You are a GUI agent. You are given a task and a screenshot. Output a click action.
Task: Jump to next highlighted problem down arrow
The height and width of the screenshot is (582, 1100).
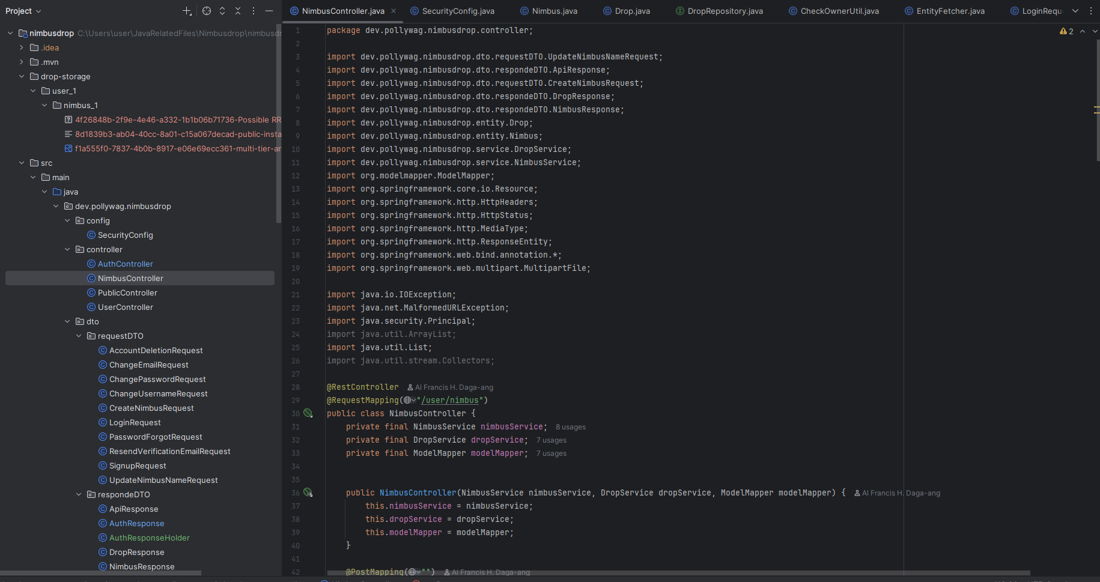pyautogui.click(x=1095, y=31)
